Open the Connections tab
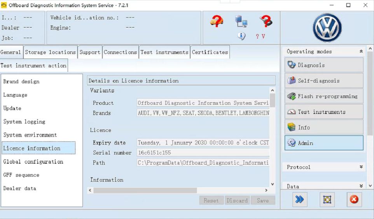 tap(121, 52)
